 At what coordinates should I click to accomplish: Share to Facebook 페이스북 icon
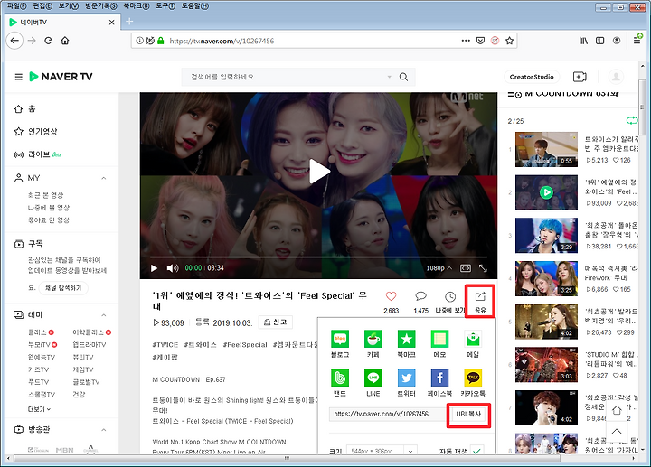coord(439,378)
